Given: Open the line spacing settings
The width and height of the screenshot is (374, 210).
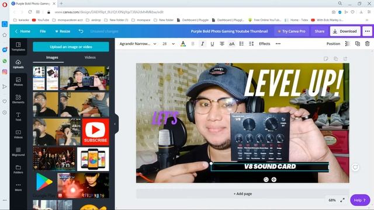Looking at the screenshot, I should point(251,44).
